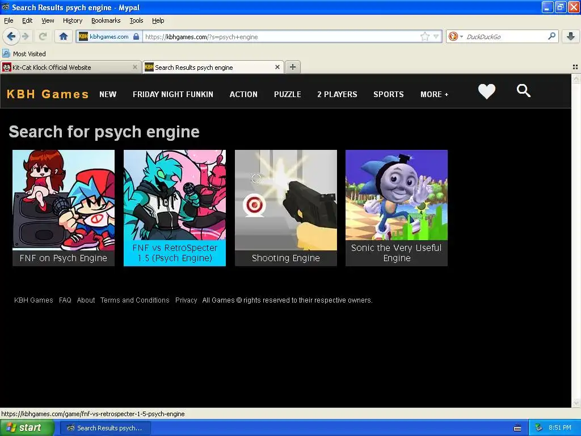This screenshot has height=436, width=581.
Task: Open the File menu
Action: 9,20
